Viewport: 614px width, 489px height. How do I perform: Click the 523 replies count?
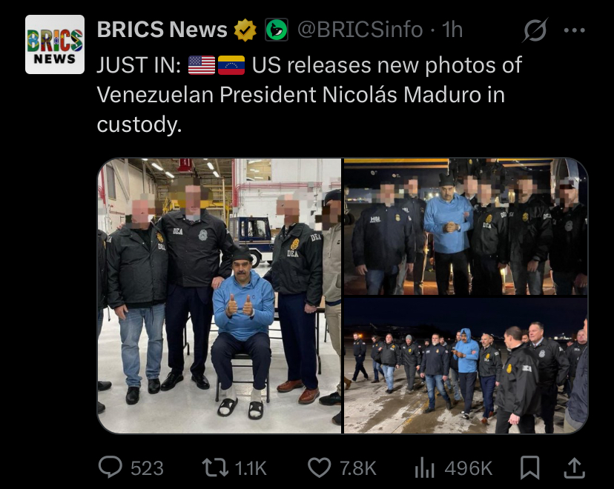click(x=147, y=468)
